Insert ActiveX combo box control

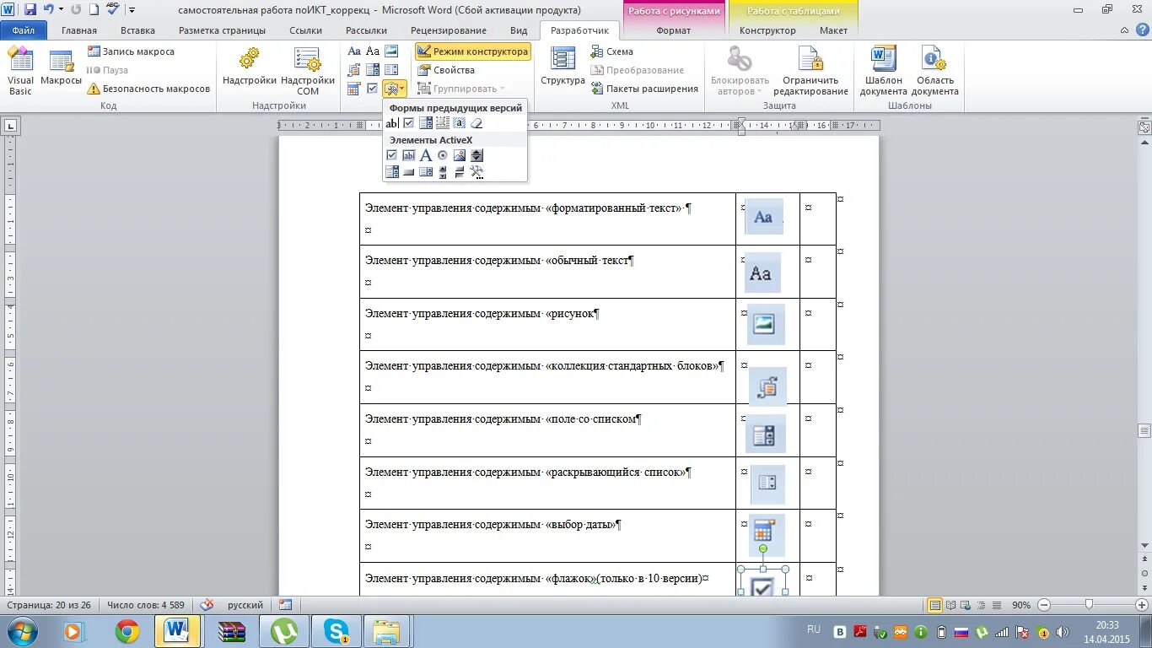(392, 172)
